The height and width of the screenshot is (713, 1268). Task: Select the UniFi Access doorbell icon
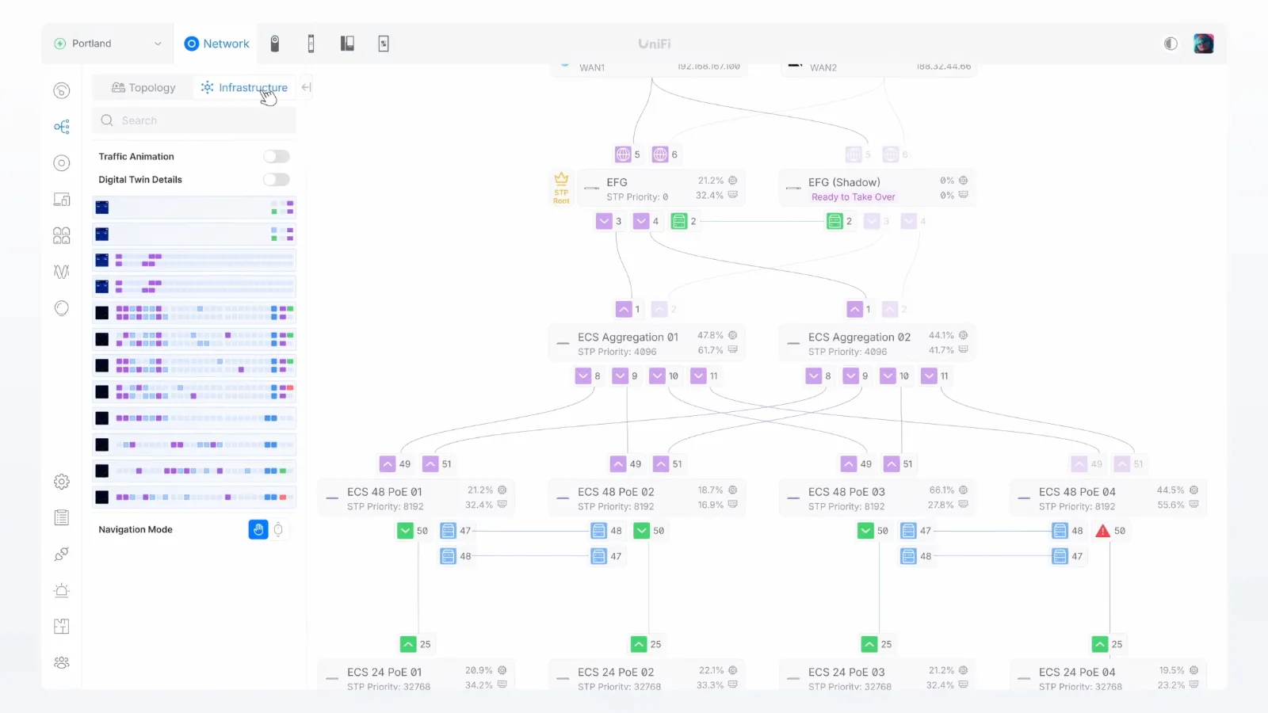pyautogui.click(x=311, y=44)
